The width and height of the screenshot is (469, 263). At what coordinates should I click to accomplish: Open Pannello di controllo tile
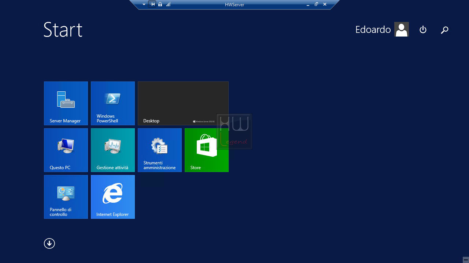coord(66,197)
